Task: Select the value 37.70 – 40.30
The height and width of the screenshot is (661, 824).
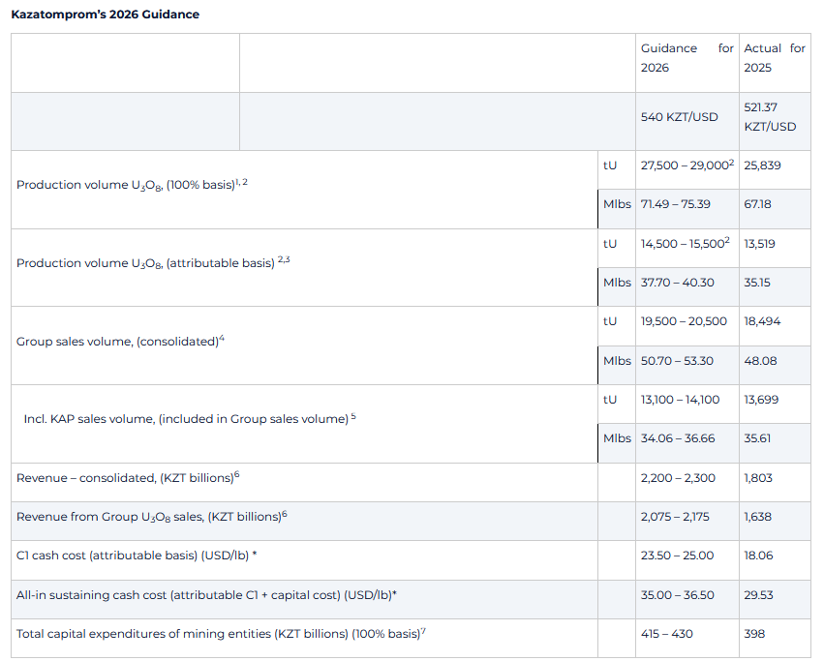Action: click(x=677, y=283)
